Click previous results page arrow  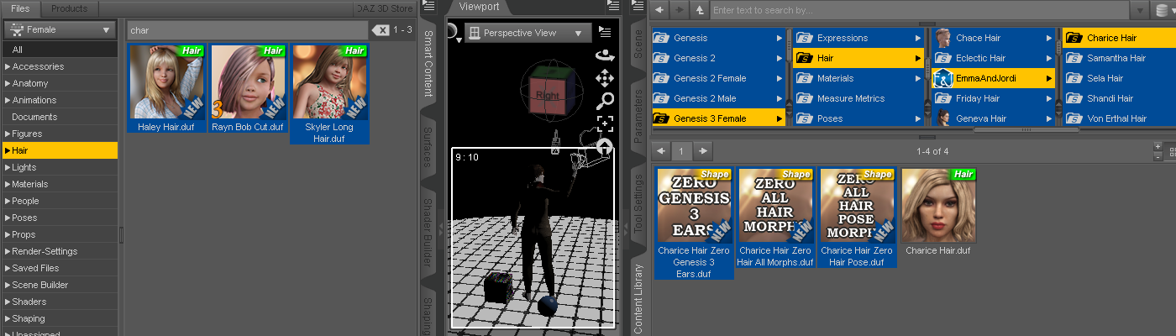coord(661,151)
